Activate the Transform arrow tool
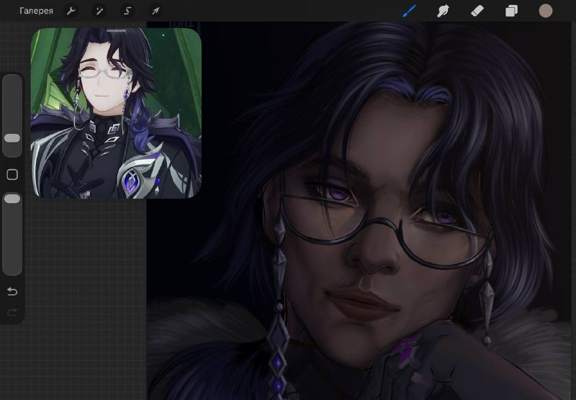Image resolution: width=576 pixels, height=400 pixels. click(x=156, y=11)
